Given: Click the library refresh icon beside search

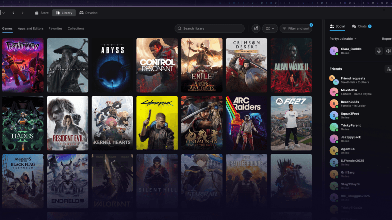Looking at the screenshot, I should (x=256, y=29).
